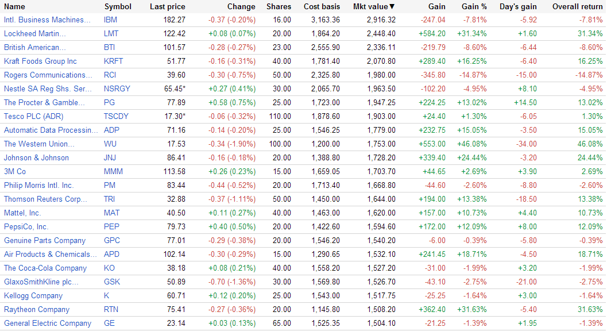Click the JNJ ticker symbol
The width and height of the screenshot is (607, 331).
pyautogui.click(x=110, y=158)
